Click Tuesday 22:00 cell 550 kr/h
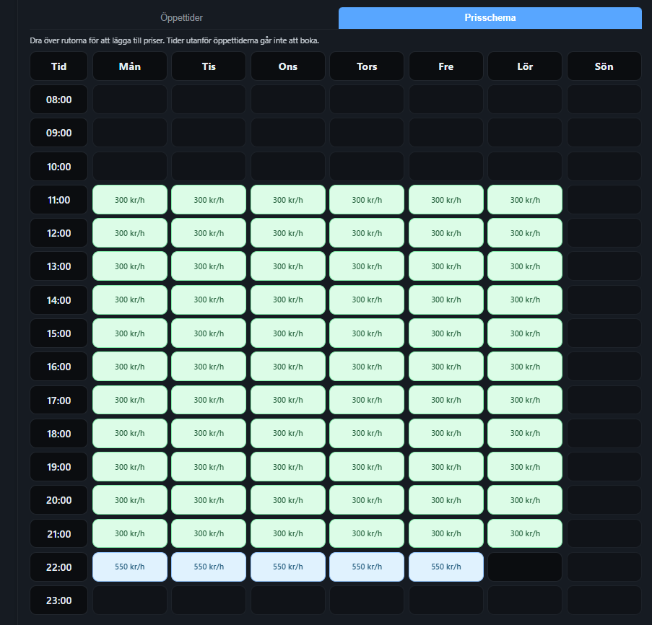Image resolution: width=652 pixels, height=625 pixels. point(209,567)
